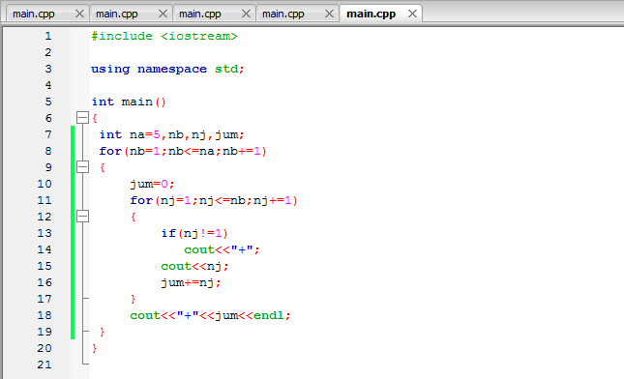
Task: Click the 'using namespace std;' line
Action: pos(167,70)
